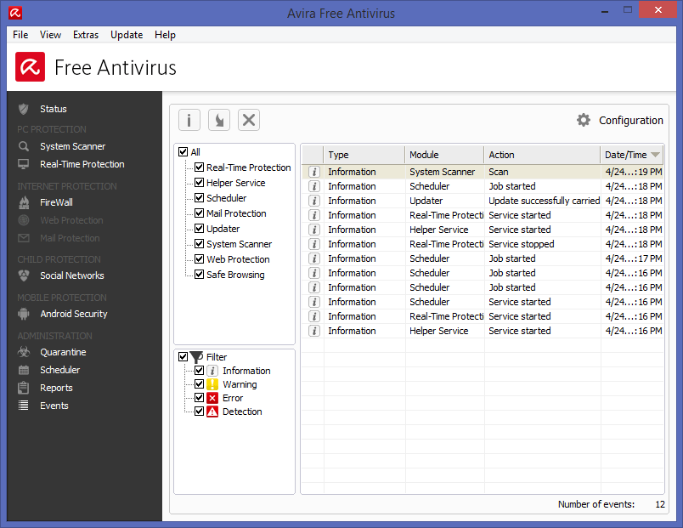Open Status from the sidebar
Screen dimensions: 683x528
(x=54, y=109)
